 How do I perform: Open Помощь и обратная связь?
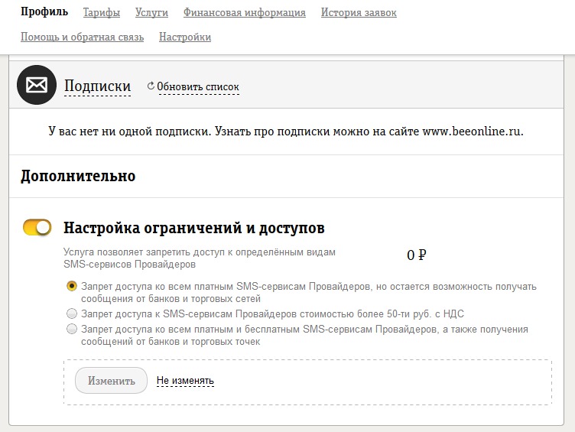click(82, 37)
